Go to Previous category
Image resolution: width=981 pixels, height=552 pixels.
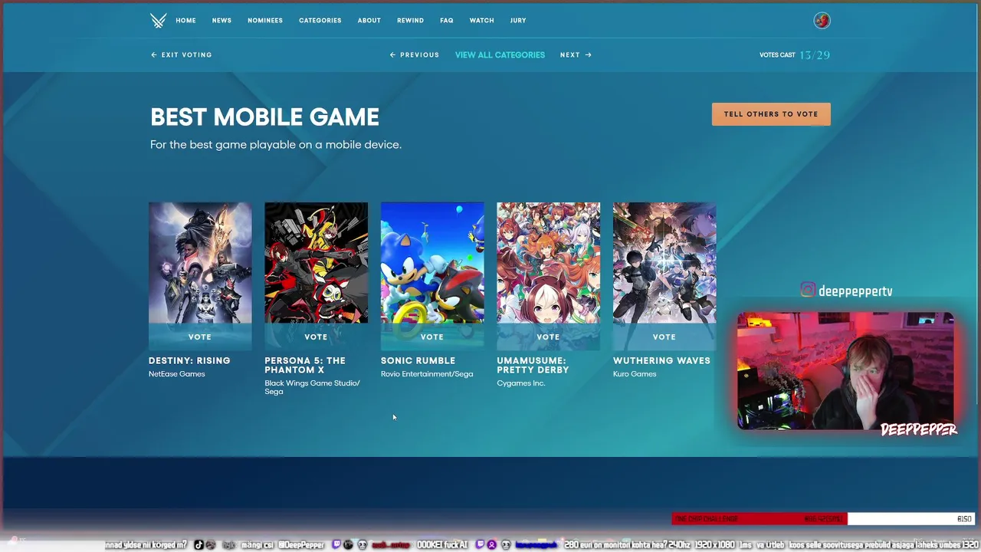[415, 55]
